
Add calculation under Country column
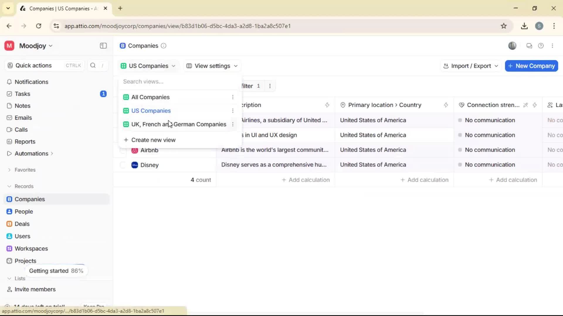[424, 180]
